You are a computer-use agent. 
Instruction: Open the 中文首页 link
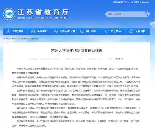[x=135, y=2]
